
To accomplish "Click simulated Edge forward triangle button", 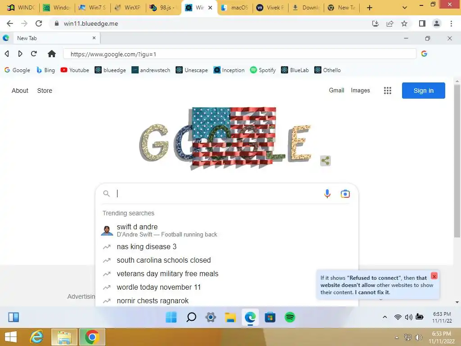I will [x=20, y=54].
